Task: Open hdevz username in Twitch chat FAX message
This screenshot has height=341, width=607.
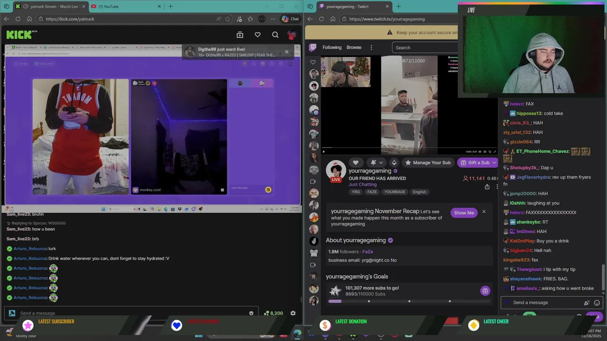Action: coord(517,104)
